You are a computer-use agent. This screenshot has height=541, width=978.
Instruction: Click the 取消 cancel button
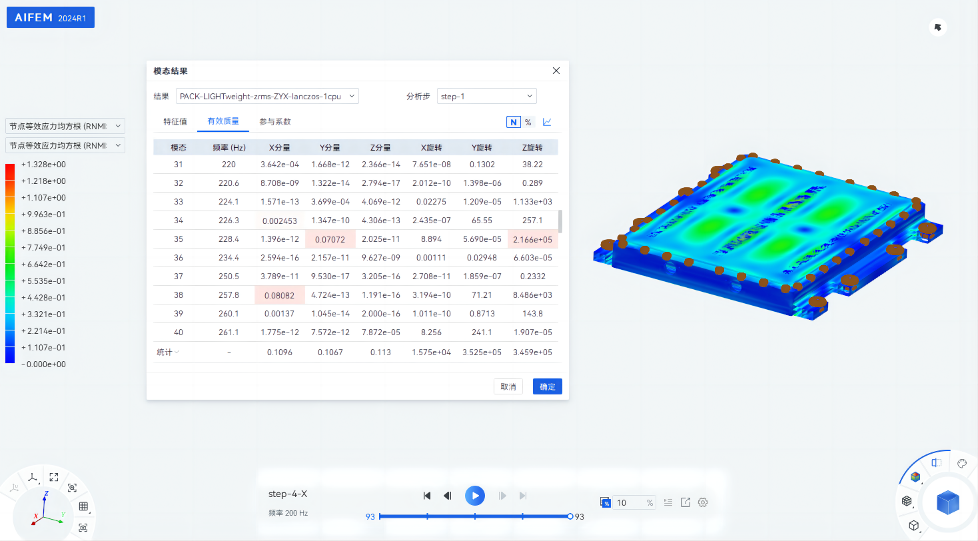tap(508, 386)
